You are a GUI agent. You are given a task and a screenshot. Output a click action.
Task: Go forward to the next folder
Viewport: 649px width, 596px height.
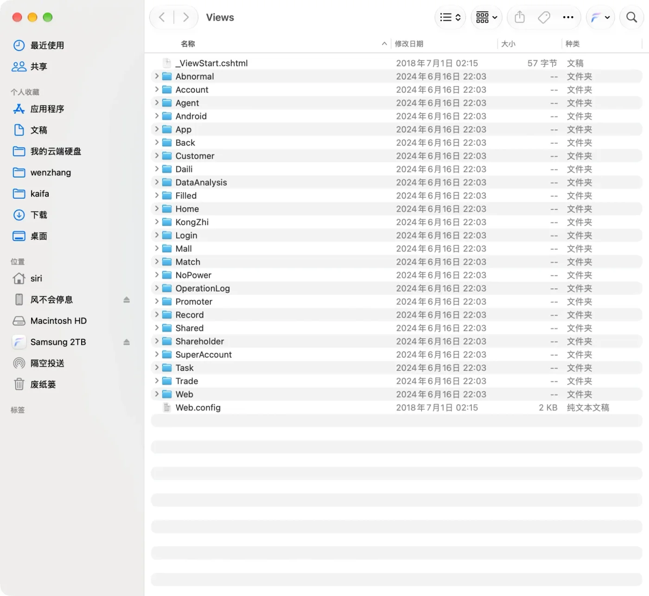pyautogui.click(x=186, y=18)
